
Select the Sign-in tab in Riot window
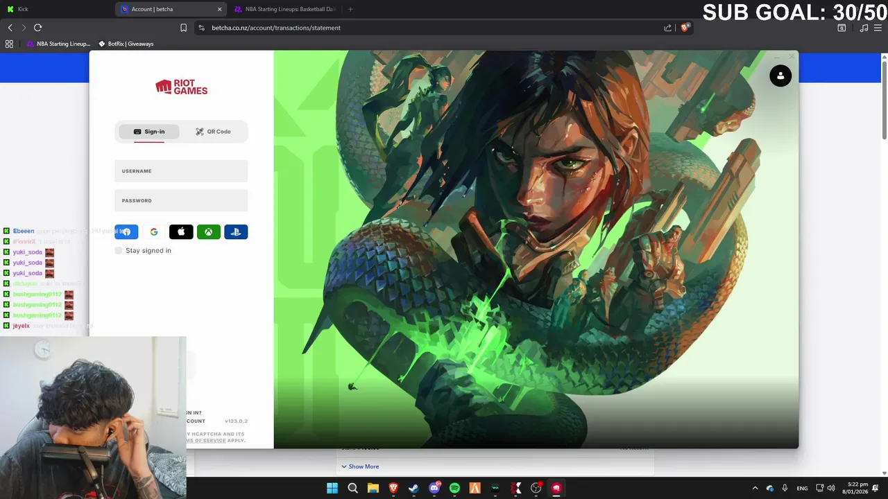[x=149, y=132]
